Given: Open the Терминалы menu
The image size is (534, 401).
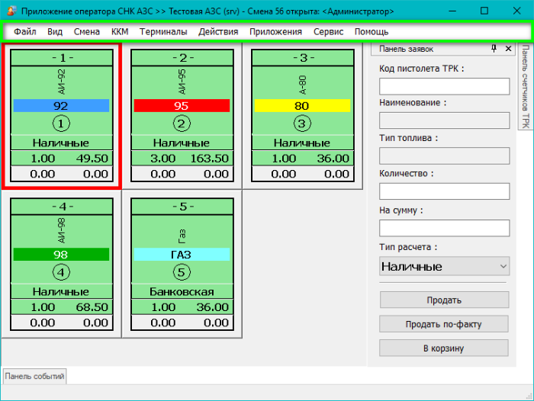Looking at the screenshot, I should coord(163,32).
